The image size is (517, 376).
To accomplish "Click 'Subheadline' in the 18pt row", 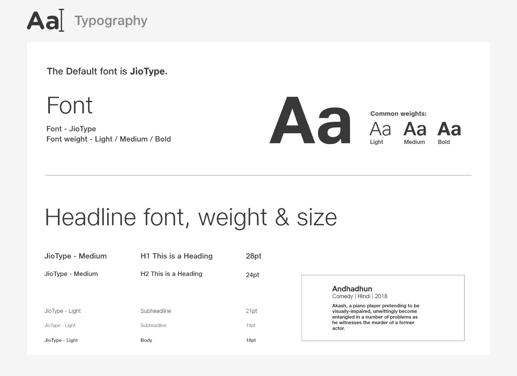I will pyautogui.click(x=153, y=325).
